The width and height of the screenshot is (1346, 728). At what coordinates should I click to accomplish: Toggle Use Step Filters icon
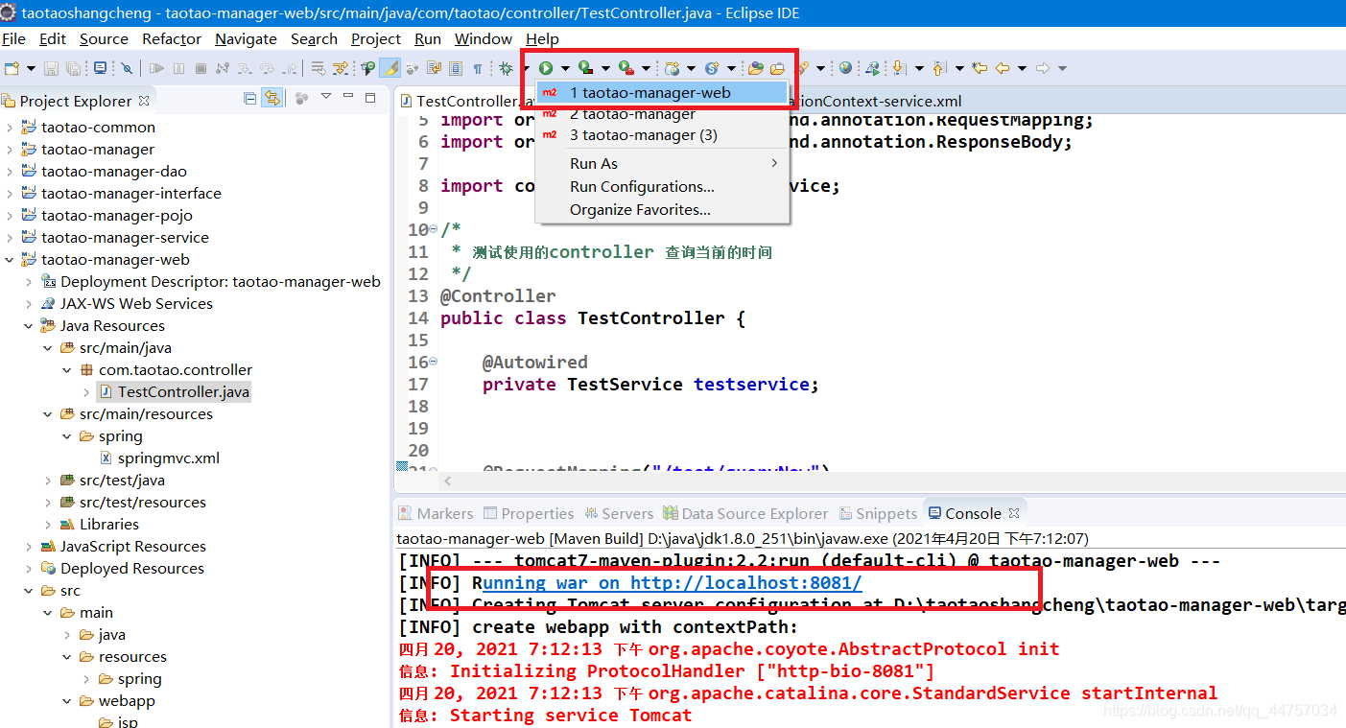pyautogui.click(x=341, y=68)
